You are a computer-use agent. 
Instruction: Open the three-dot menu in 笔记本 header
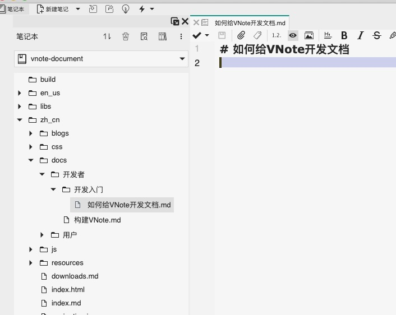tap(181, 36)
